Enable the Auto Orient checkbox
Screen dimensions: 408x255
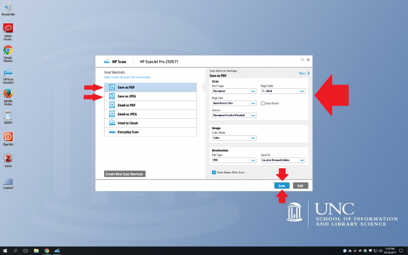click(263, 104)
